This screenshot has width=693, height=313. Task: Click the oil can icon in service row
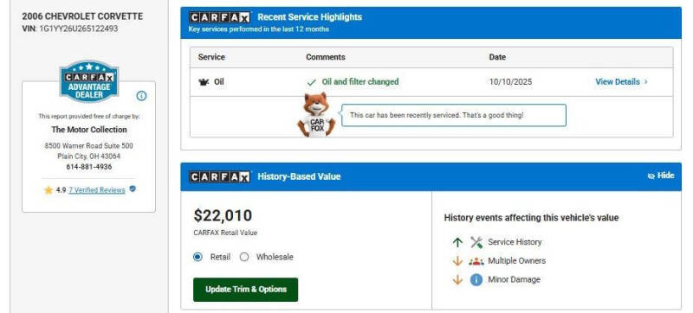(204, 82)
